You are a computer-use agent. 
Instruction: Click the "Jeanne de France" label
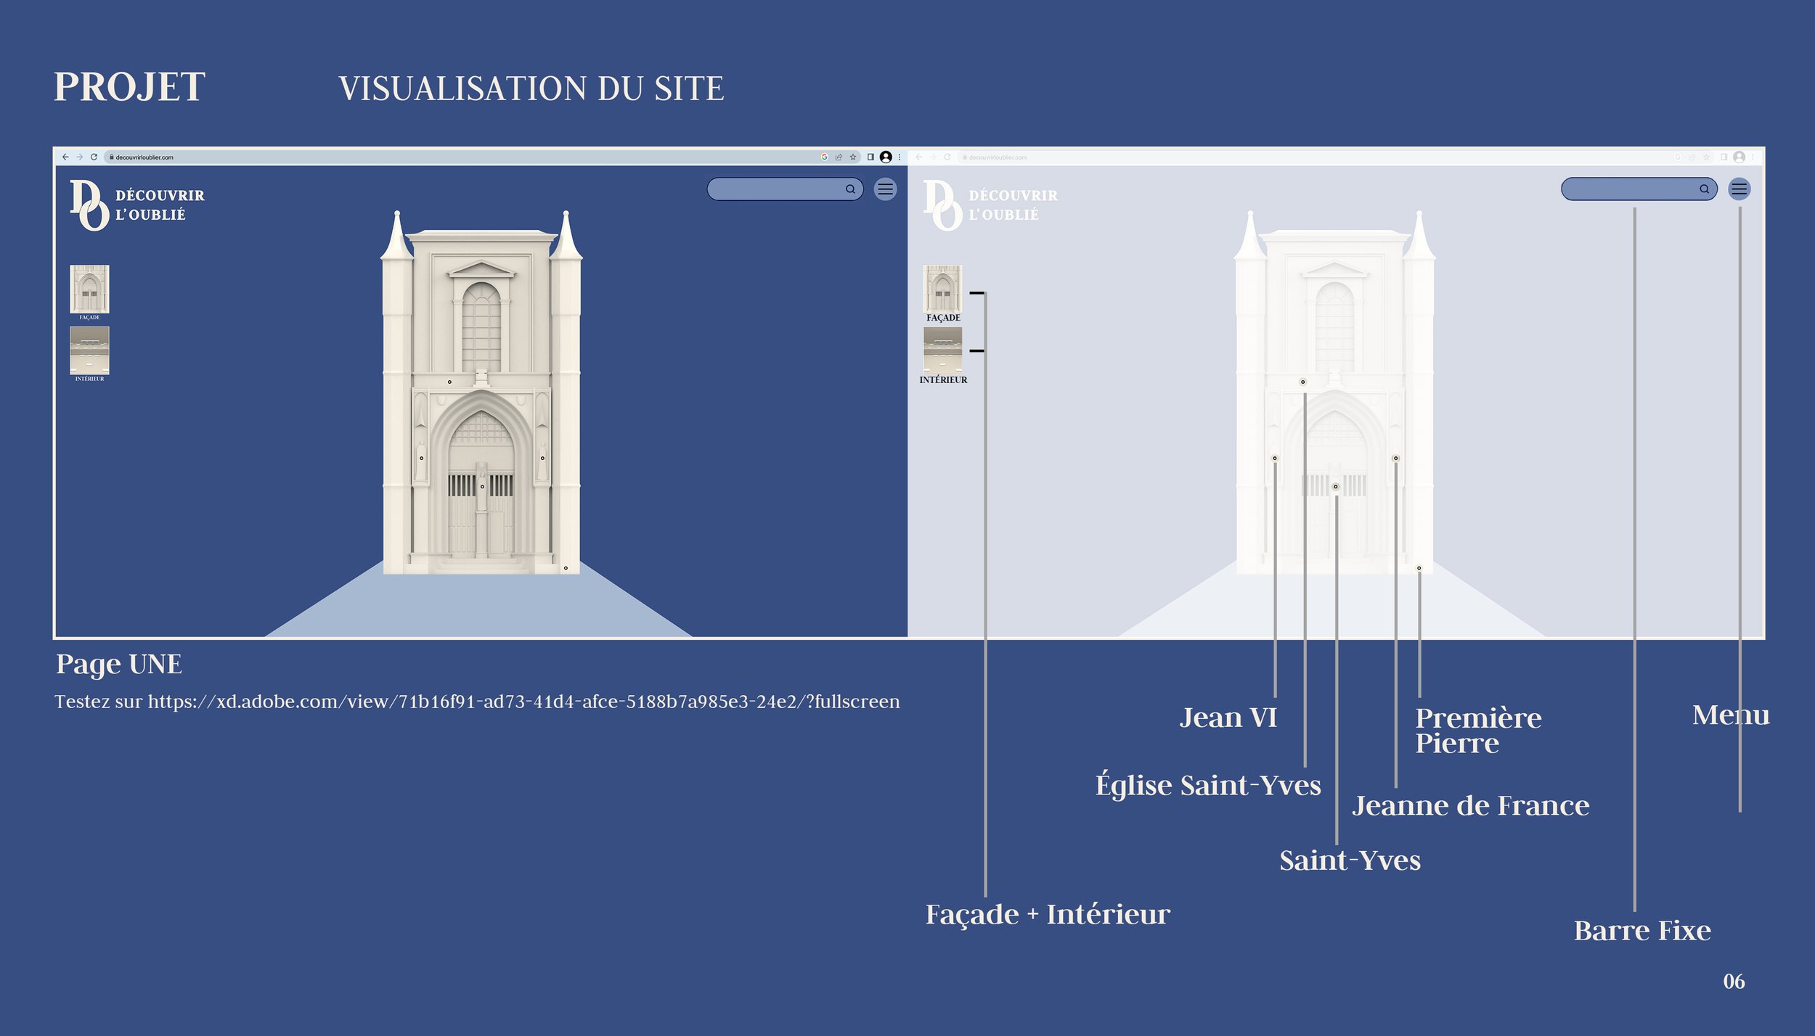tap(1470, 805)
